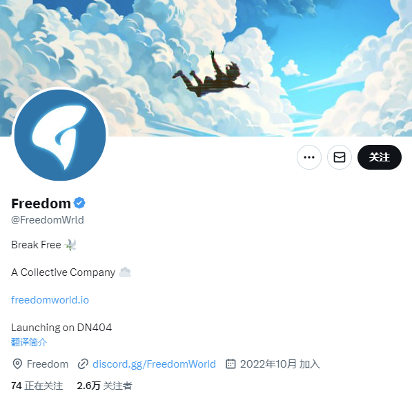Open the Freedom profile avatar
The width and height of the screenshot is (412, 398).
(60, 135)
